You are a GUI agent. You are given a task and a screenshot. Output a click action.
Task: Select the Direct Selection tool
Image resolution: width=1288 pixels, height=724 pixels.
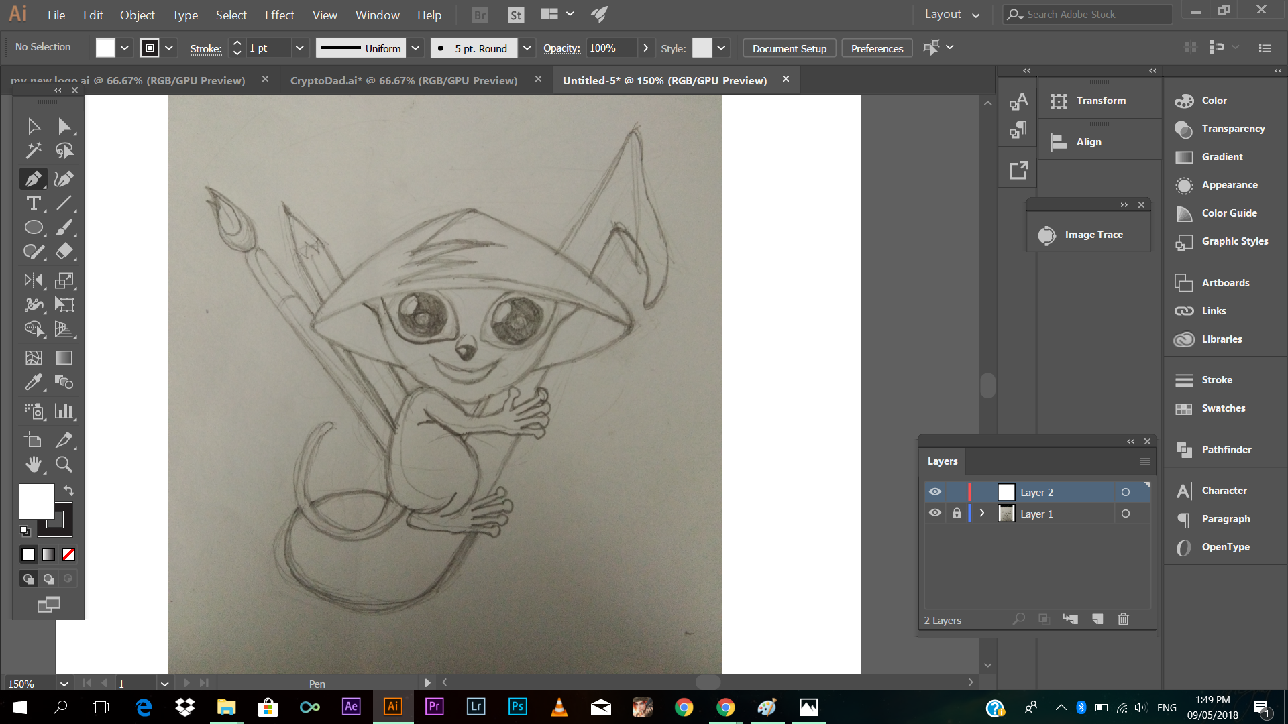(64, 126)
